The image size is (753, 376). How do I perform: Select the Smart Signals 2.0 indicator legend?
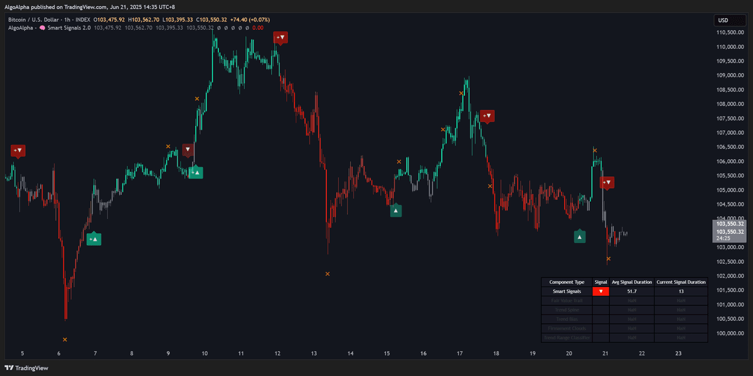tap(69, 28)
